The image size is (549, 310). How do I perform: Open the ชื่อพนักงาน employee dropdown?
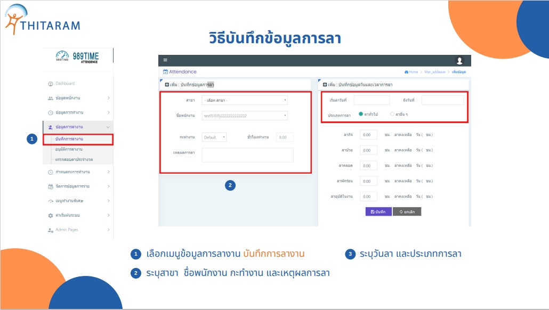[245, 116]
